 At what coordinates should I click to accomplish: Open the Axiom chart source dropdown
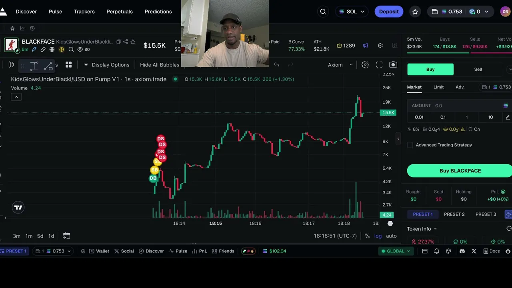tap(340, 65)
